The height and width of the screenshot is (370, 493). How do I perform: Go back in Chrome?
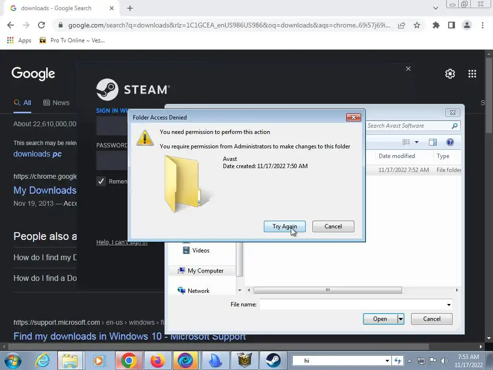click(11, 25)
